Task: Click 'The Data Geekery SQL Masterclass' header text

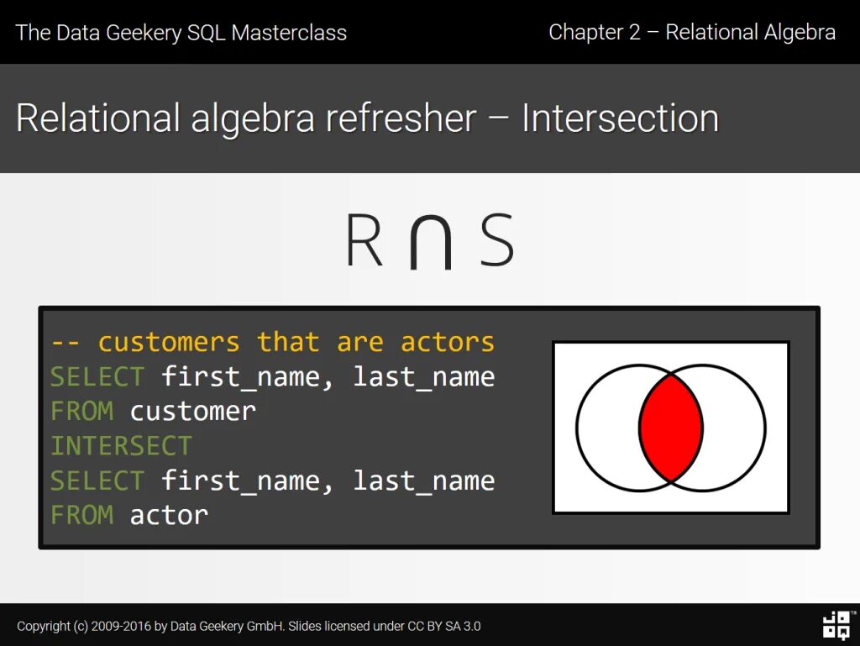Action: pyautogui.click(x=181, y=33)
